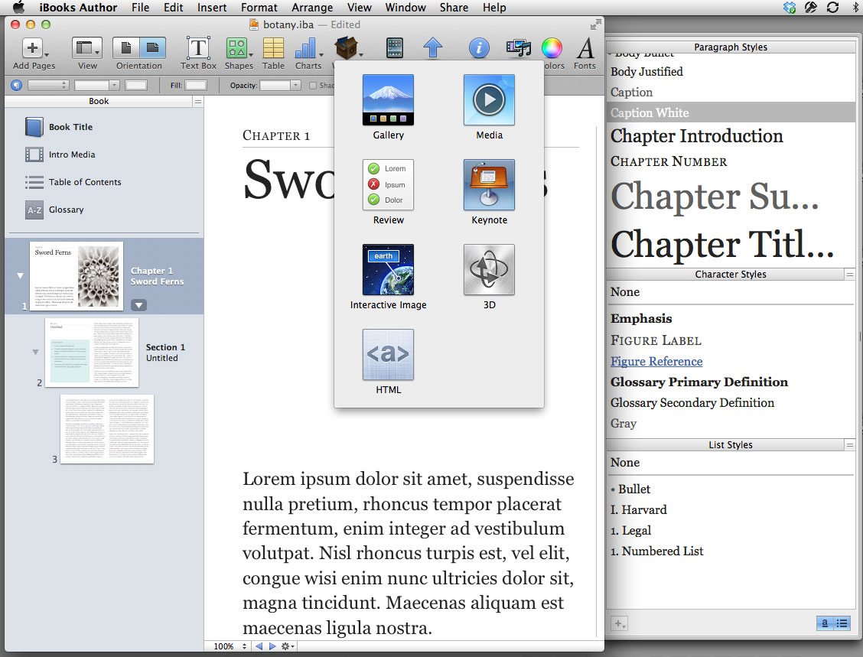Collapse Chapter 1 disclosure triangle
863x657 pixels.
pyautogui.click(x=20, y=275)
